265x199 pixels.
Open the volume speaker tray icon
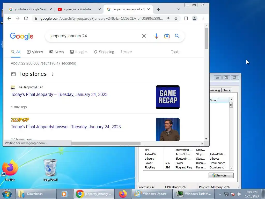point(239,194)
